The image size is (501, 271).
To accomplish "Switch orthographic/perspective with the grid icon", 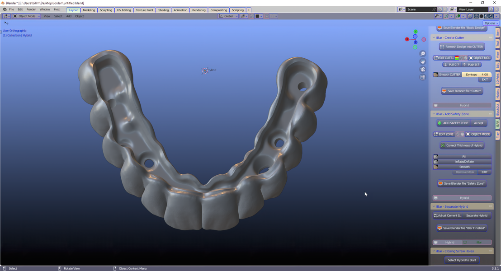I will (423, 77).
